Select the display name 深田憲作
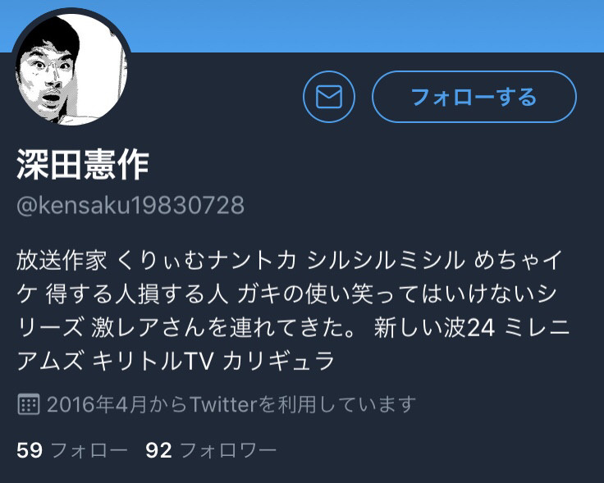Image resolution: width=604 pixels, height=483 pixels. [83, 165]
